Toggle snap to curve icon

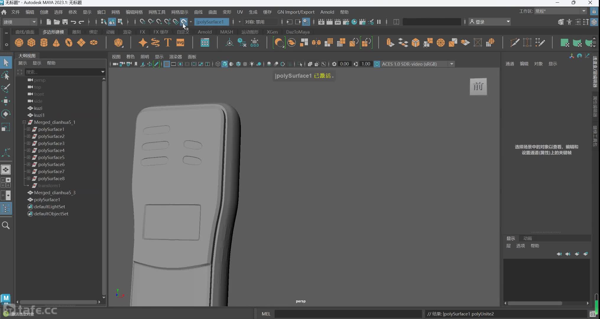(x=151, y=22)
